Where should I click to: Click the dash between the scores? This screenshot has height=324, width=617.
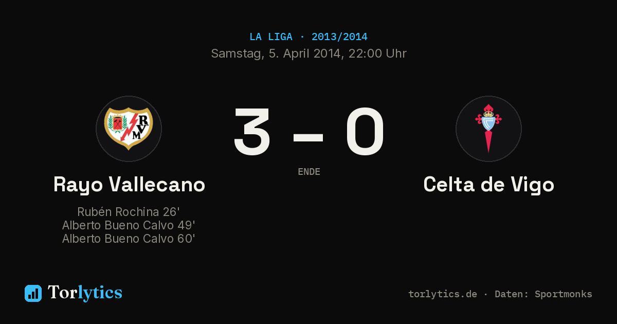click(308, 137)
